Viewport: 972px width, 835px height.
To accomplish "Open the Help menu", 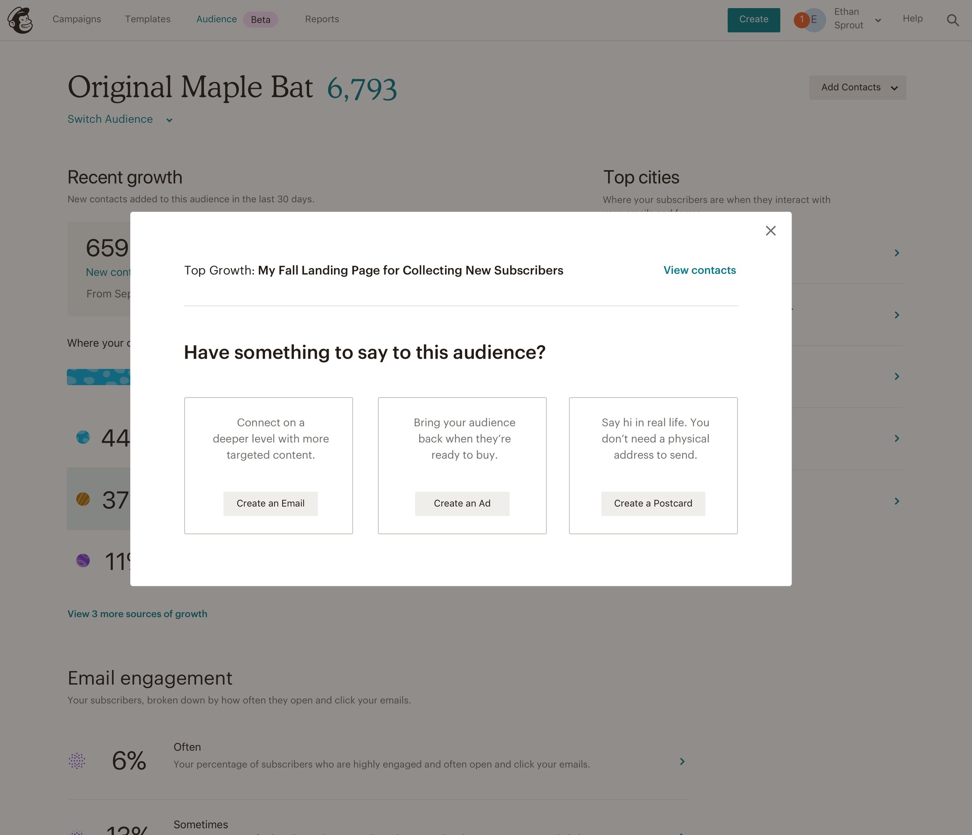I will (x=913, y=19).
